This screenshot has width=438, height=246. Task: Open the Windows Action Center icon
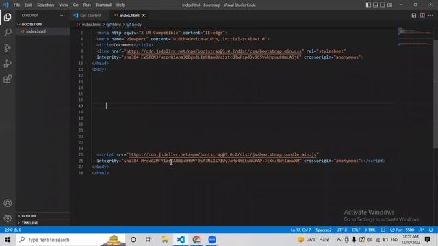tap(427, 240)
